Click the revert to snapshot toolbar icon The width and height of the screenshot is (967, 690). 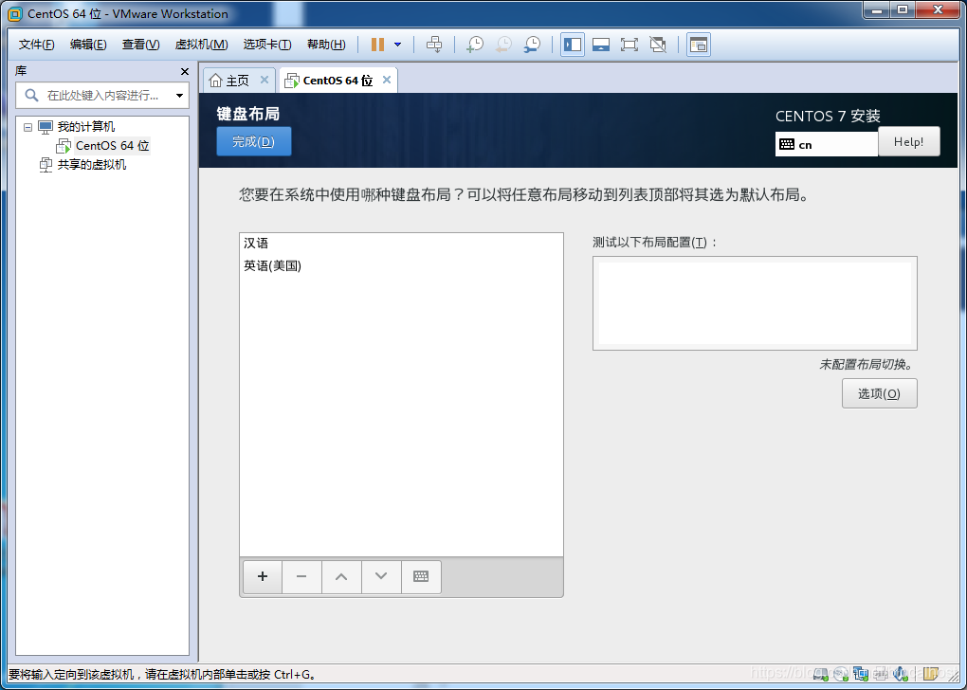point(503,45)
